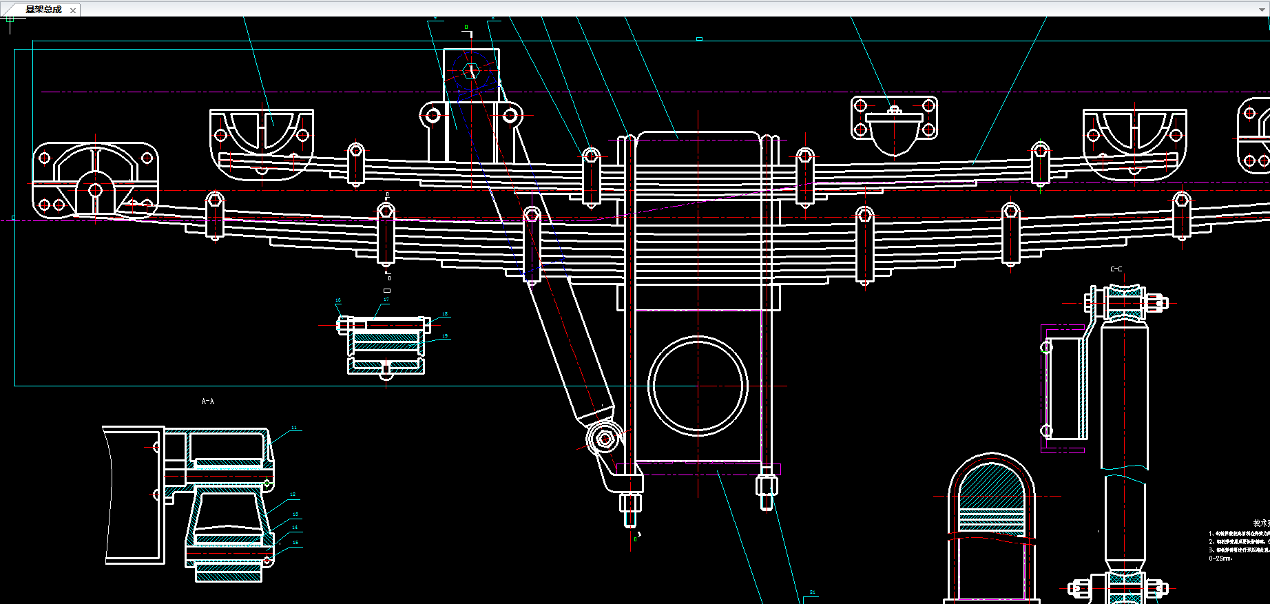Pick part balloon number 21

coord(813,592)
